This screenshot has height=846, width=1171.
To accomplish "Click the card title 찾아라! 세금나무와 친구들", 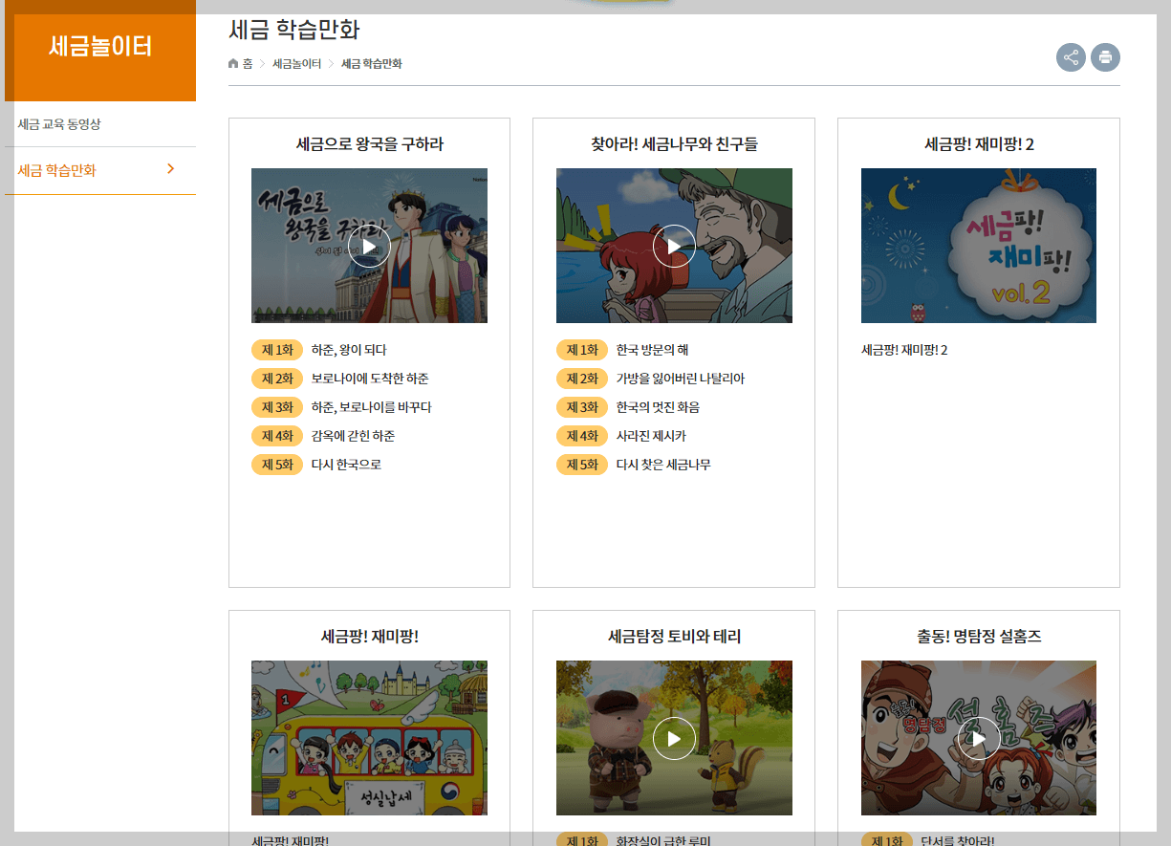I will [674, 144].
